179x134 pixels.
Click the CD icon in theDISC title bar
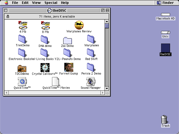(x=50, y=11)
